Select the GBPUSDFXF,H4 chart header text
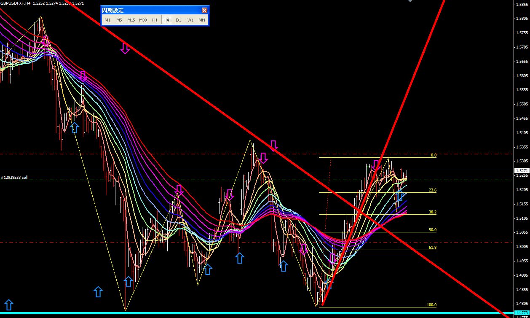 15,3
